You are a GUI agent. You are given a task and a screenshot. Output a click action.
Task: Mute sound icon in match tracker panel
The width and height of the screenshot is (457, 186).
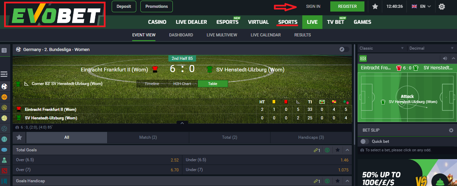445,58
